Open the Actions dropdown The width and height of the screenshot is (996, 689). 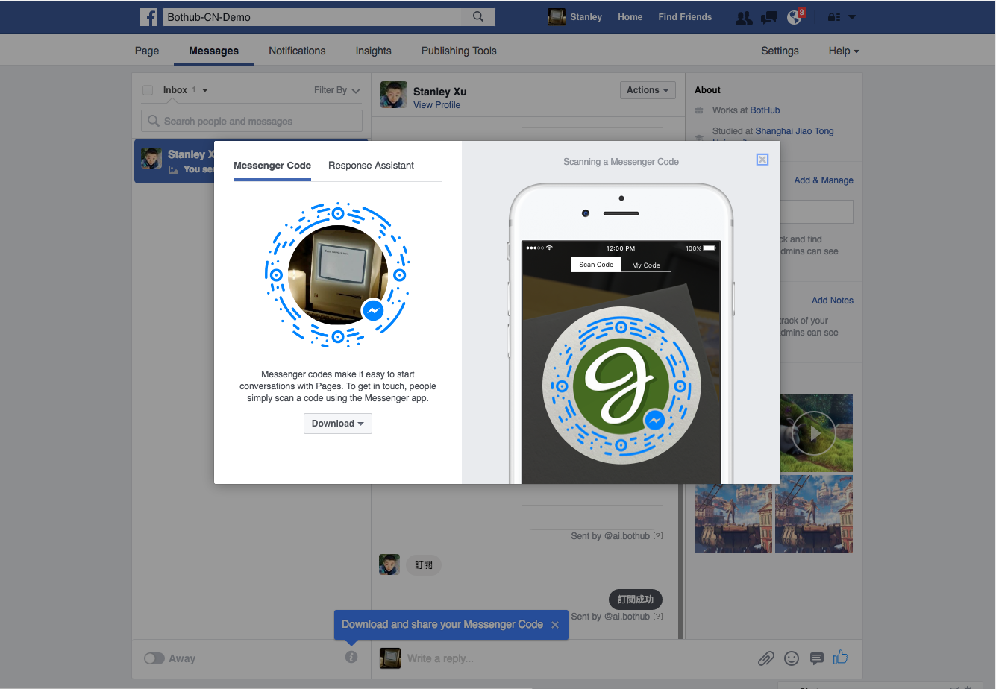tap(648, 90)
